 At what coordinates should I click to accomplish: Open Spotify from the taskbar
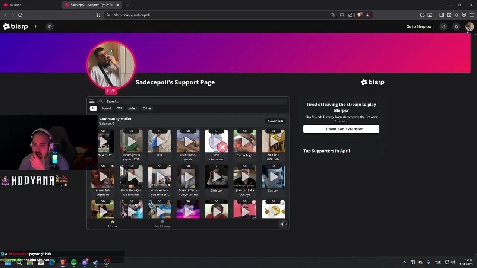pos(74,262)
